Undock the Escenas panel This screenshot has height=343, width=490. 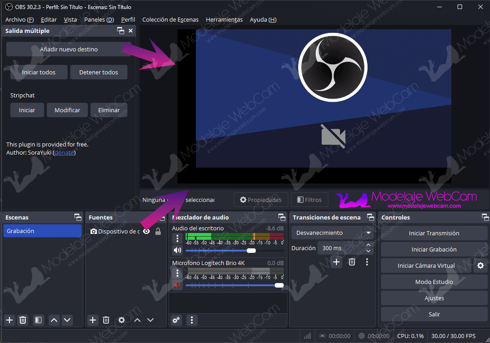[x=78, y=217]
